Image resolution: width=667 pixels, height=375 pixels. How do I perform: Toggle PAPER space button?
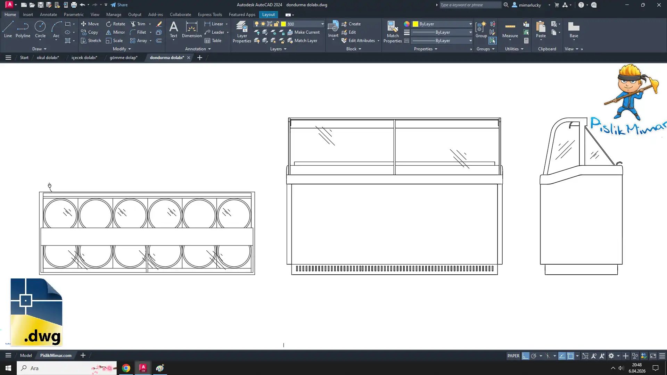pos(513,356)
